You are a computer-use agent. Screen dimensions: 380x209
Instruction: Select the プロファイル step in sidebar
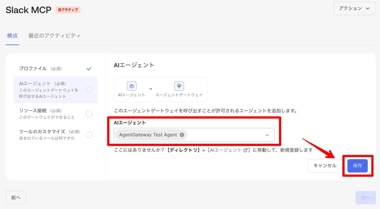click(x=56, y=68)
